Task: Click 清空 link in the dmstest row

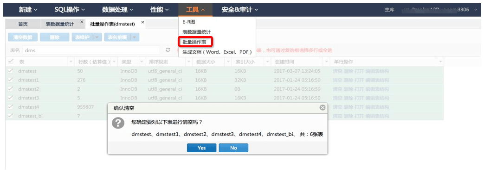Action: click(x=337, y=71)
